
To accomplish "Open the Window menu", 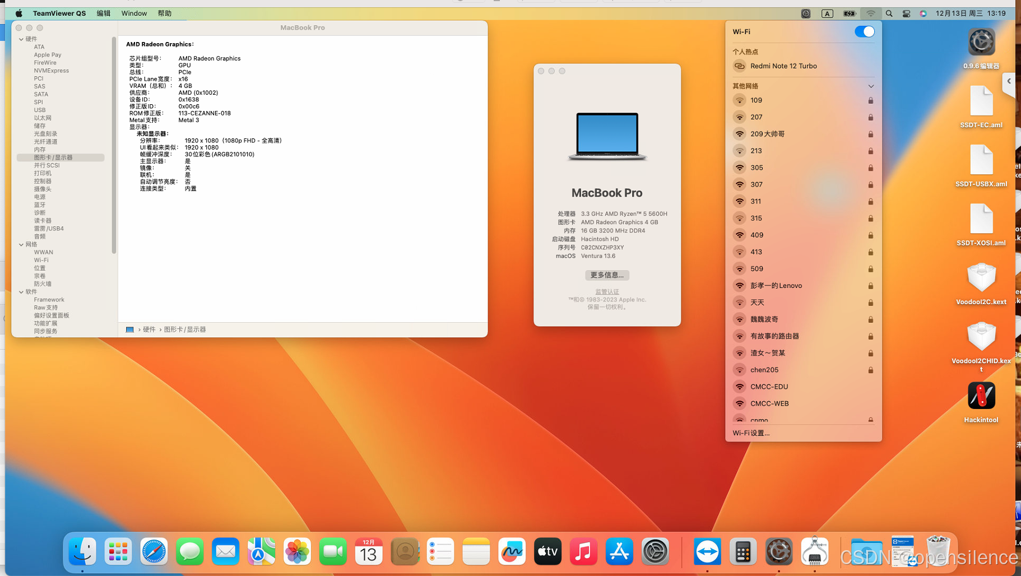I will pyautogui.click(x=134, y=13).
